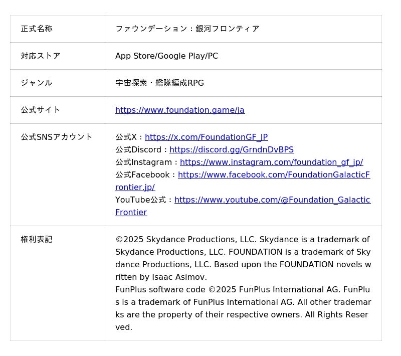Open the foundation.game/ja official site link
This screenshot has height=356, width=401.
pos(179,110)
